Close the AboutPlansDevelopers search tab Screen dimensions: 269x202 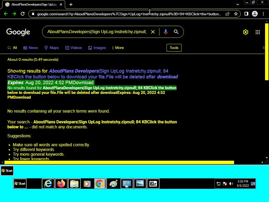point(61,5)
